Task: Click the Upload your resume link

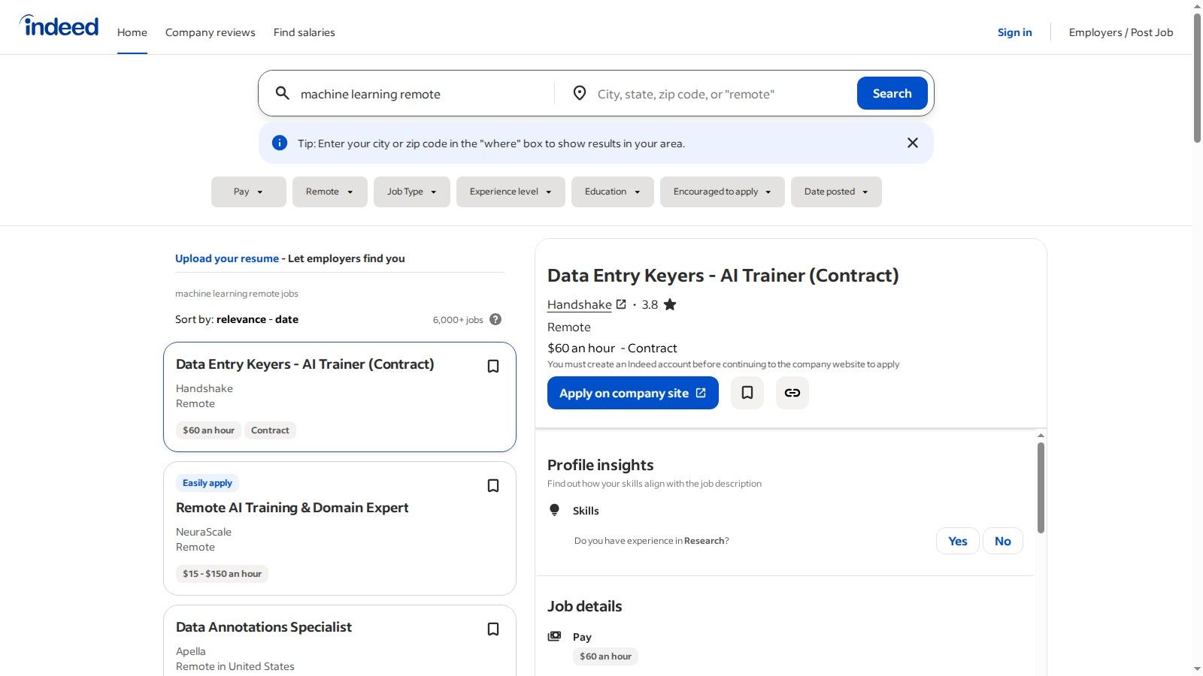Action: pyautogui.click(x=226, y=258)
